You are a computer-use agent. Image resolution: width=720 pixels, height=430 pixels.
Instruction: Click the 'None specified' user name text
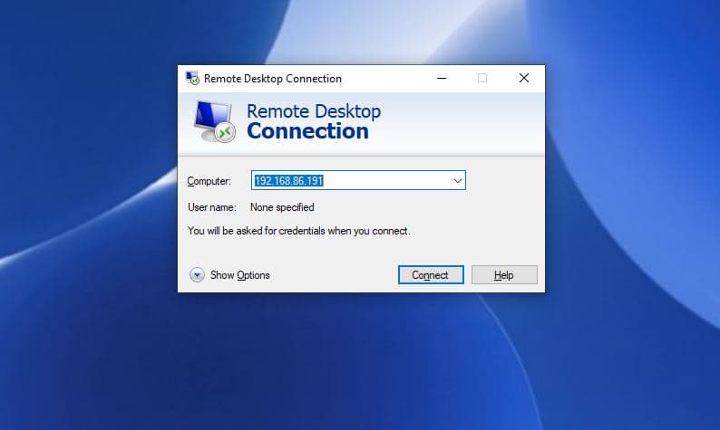[x=282, y=207]
